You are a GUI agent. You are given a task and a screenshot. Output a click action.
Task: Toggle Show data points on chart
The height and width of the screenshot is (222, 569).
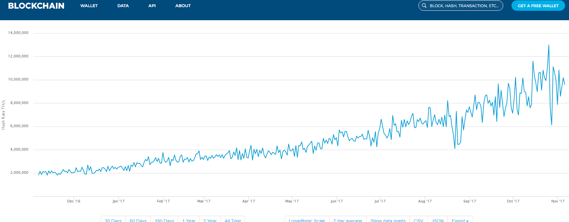click(x=388, y=220)
